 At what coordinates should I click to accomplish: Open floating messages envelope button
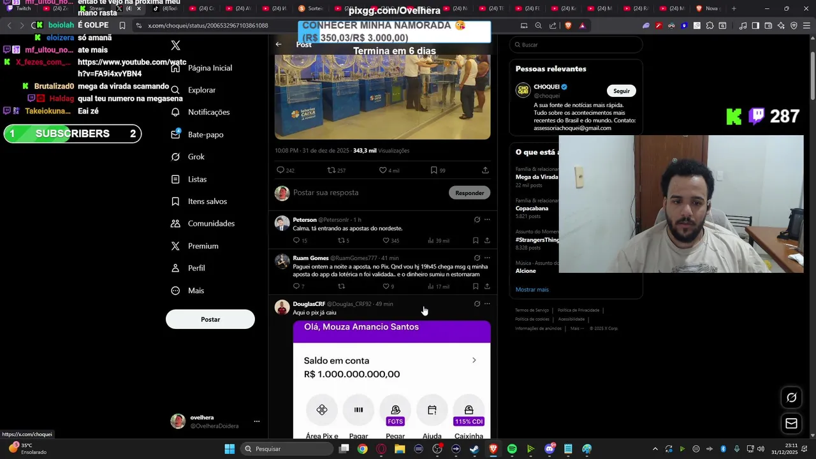[x=791, y=423]
